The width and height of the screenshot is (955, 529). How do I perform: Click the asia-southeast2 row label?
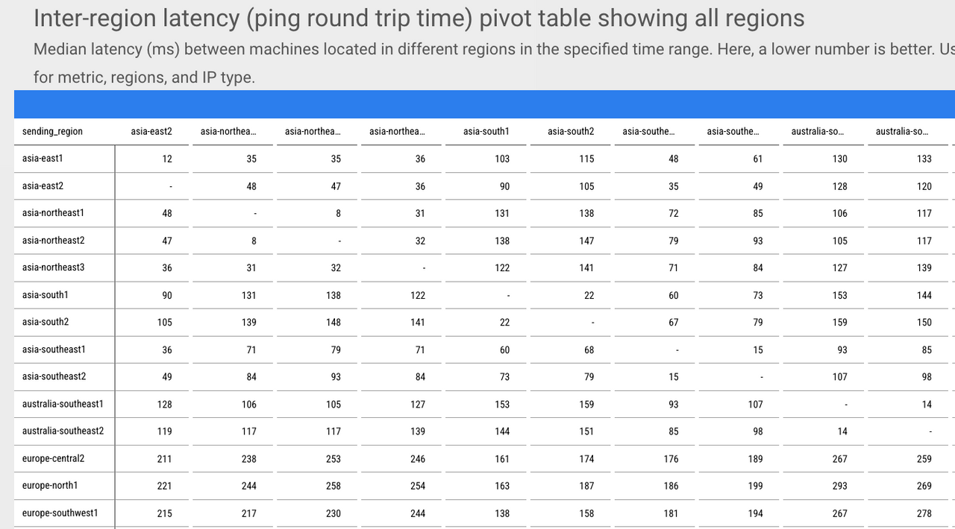click(54, 376)
